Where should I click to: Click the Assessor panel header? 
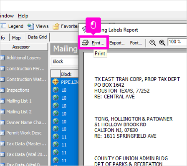coord(24,47)
